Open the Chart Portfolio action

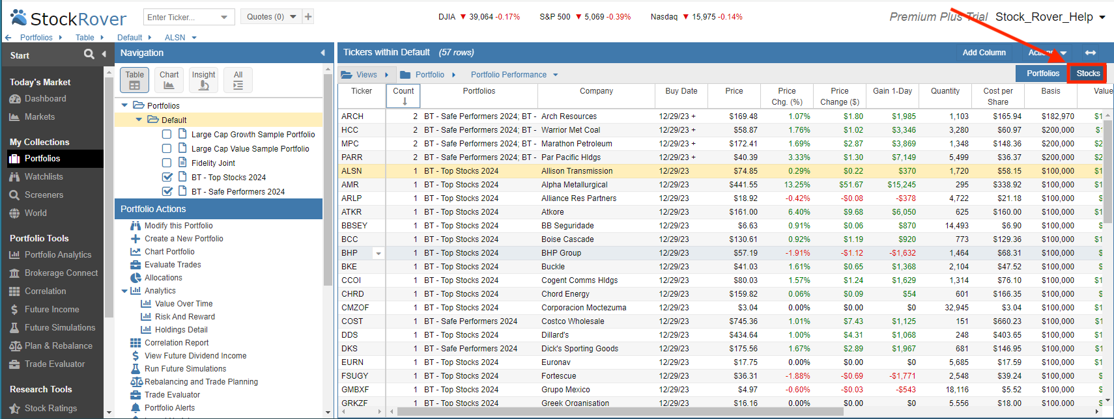point(169,252)
